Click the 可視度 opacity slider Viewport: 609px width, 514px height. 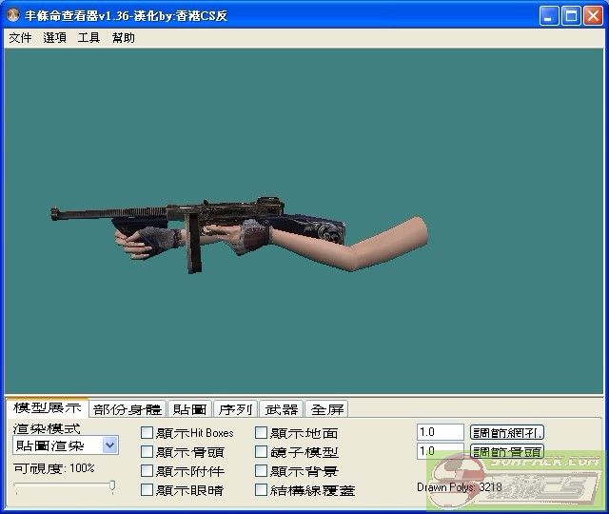65,487
